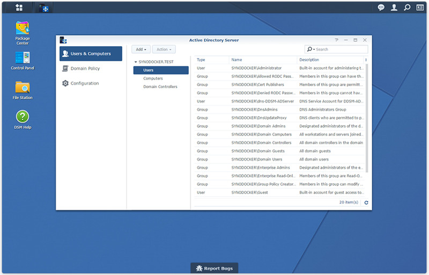The height and width of the screenshot is (275, 429).
Task: Select the SYNODOCKER\Guest user row
Action: coord(279,192)
